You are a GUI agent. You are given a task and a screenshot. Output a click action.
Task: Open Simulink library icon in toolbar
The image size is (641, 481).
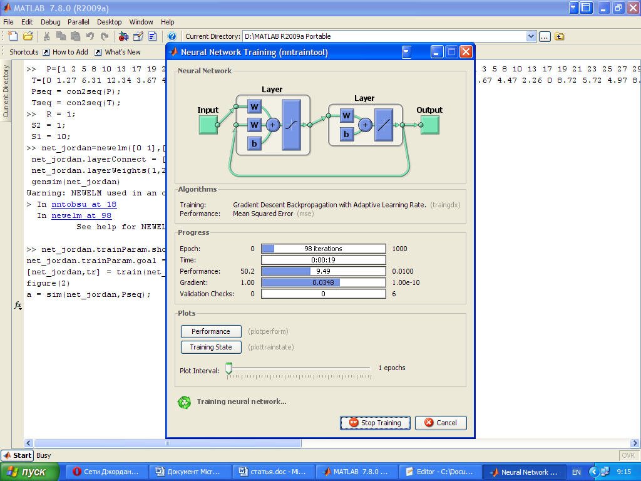point(123,36)
